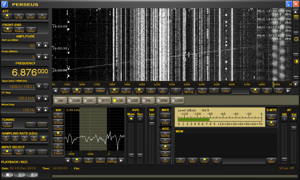Click the AF Vol slider handle
300x180 pixels.
(294, 128)
